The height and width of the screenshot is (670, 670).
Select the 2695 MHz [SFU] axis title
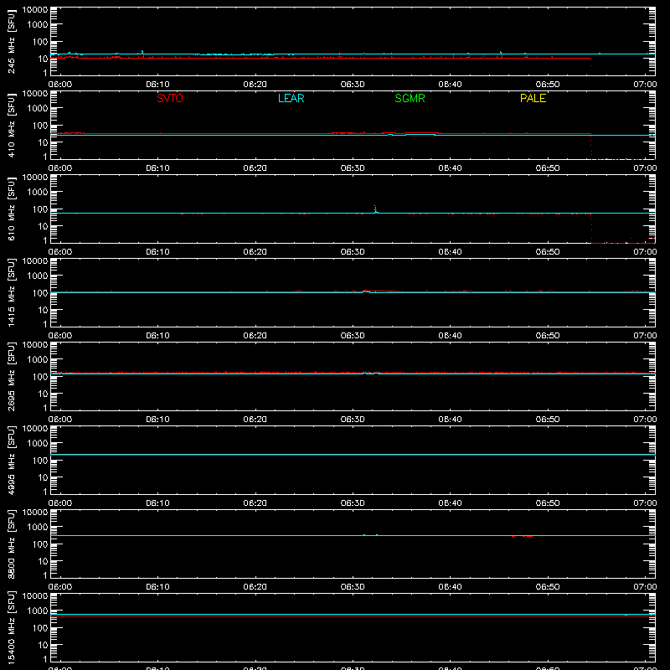pyautogui.click(x=12, y=376)
